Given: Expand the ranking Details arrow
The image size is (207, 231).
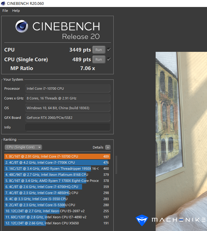Looking at the screenshot, I should [x=108, y=147].
